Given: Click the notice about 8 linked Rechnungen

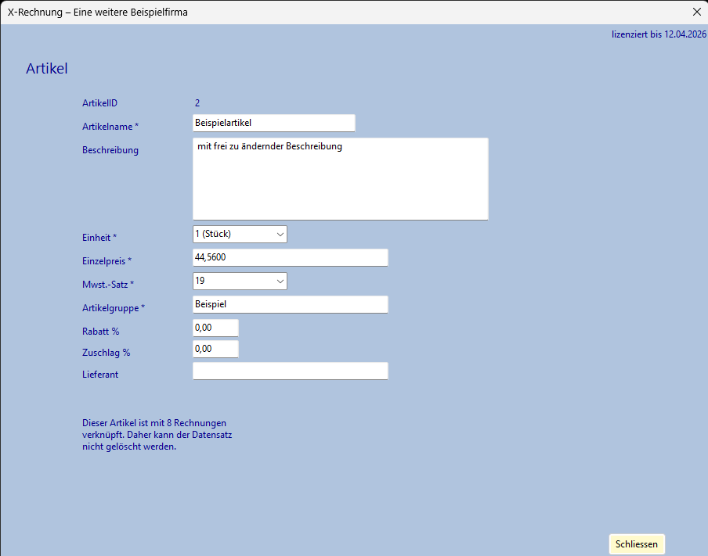Looking at the screenshot, I should tap(157, 435).
